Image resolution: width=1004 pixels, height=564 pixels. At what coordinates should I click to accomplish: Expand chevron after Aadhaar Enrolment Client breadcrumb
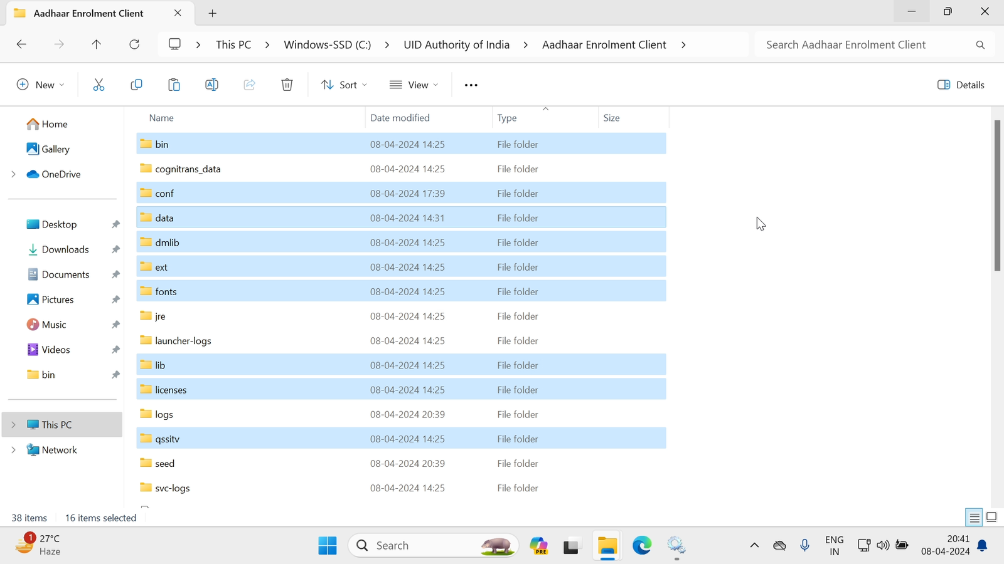pyautogui.click(x=683, y=44)
